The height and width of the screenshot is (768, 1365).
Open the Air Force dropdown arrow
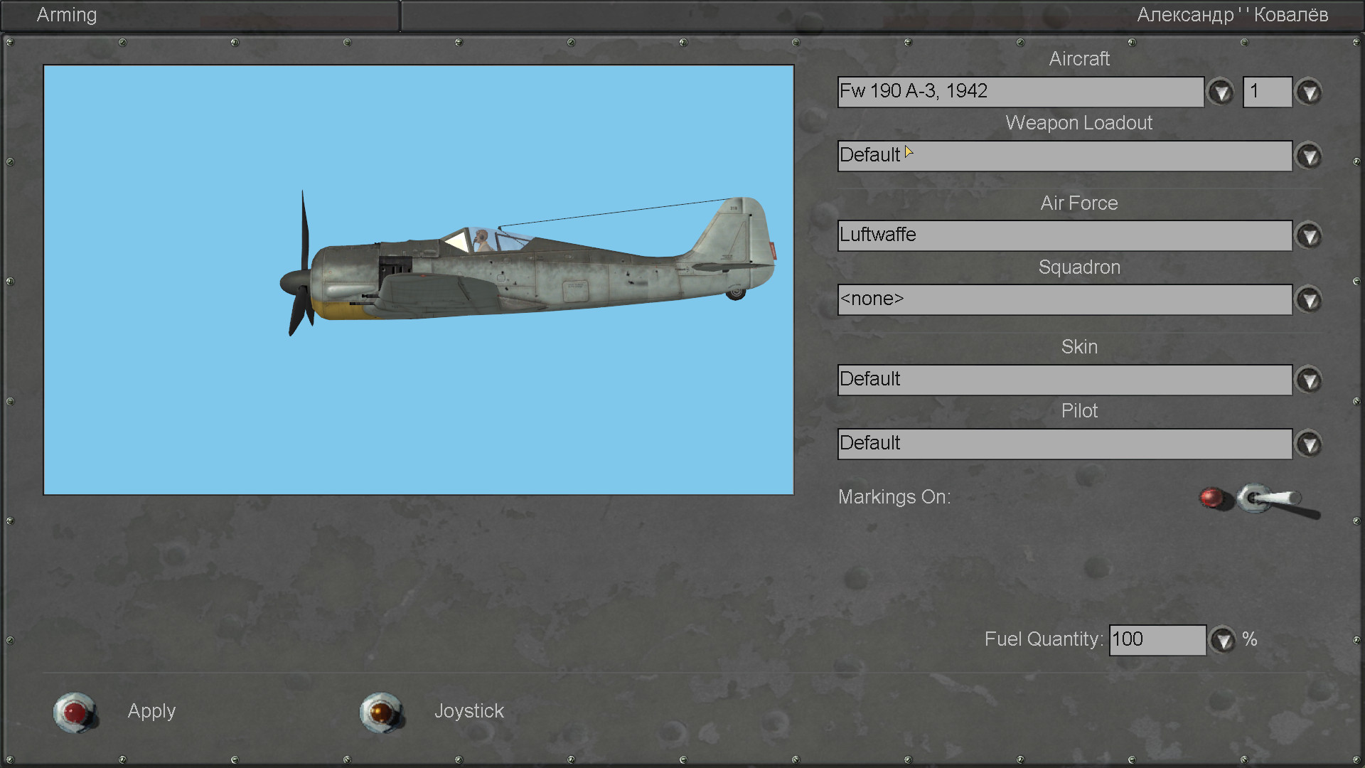click(x=1309, y=236)
